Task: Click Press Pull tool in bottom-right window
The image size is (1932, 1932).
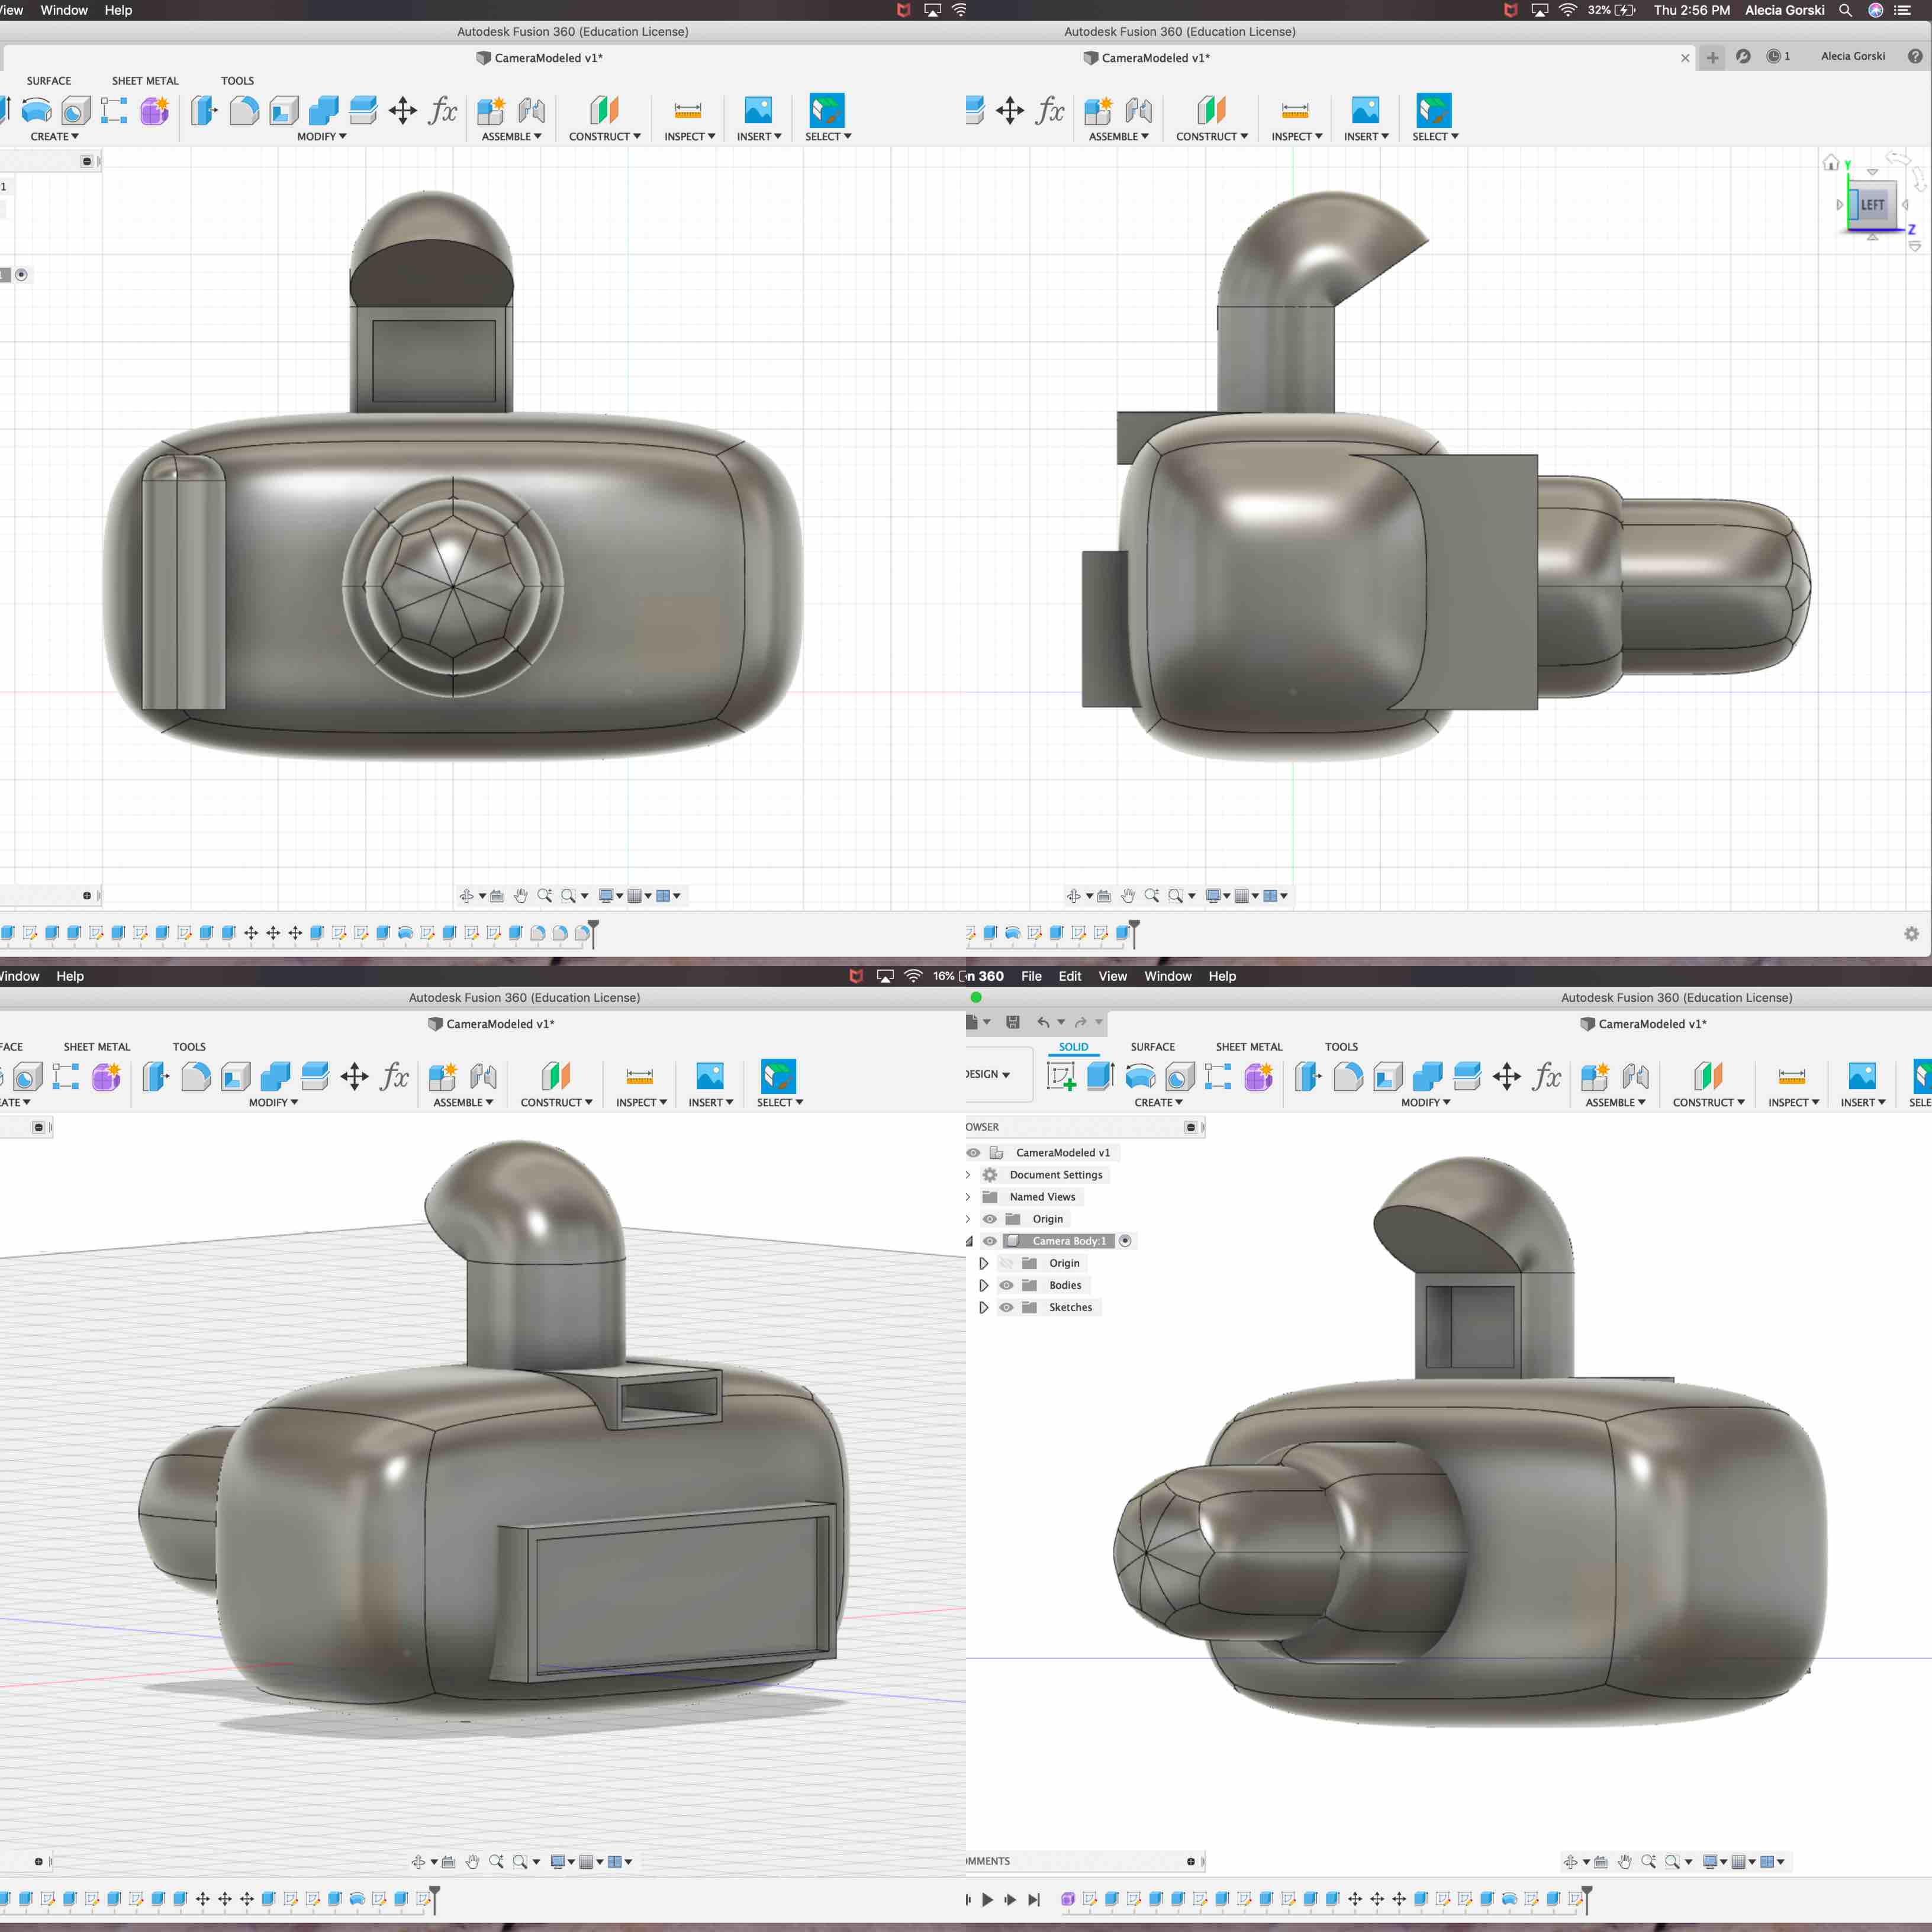Action: (x=1308, y=1076)
